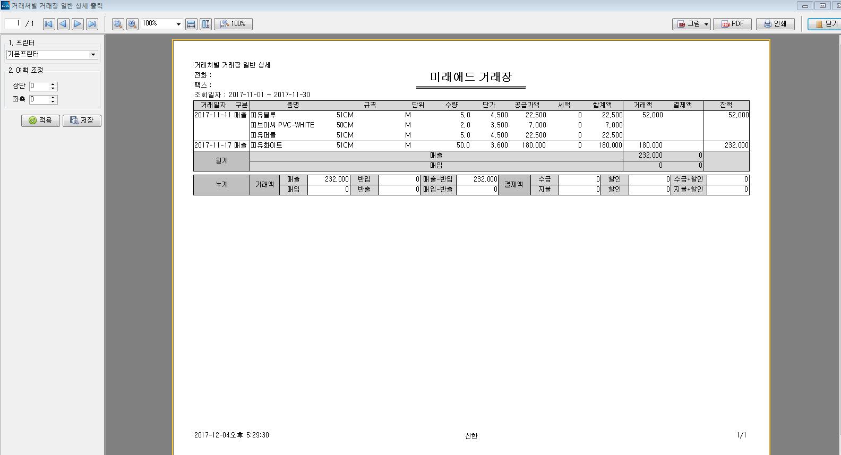Fit the page to width

tap(191, 24)
